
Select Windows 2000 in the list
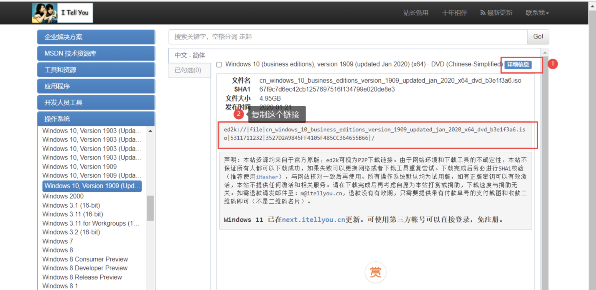[63, 196]
